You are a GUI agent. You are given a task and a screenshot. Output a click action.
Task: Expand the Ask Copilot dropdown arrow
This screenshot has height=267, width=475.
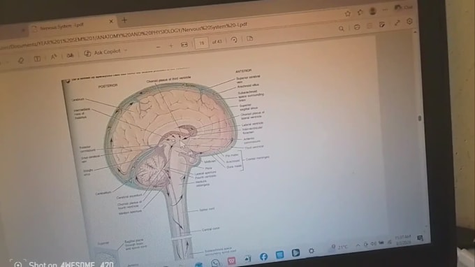pyautogui.click(x=126, y=50)
